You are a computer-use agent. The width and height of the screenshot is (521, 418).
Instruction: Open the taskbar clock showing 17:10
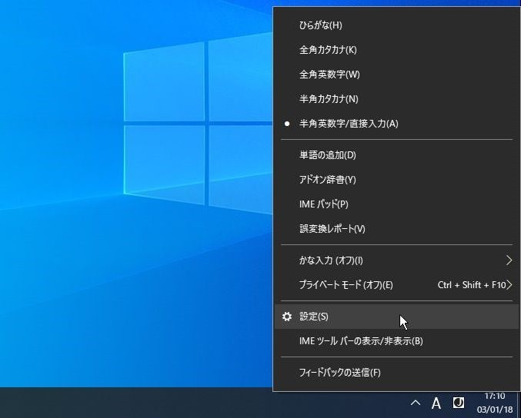[494, 403]
